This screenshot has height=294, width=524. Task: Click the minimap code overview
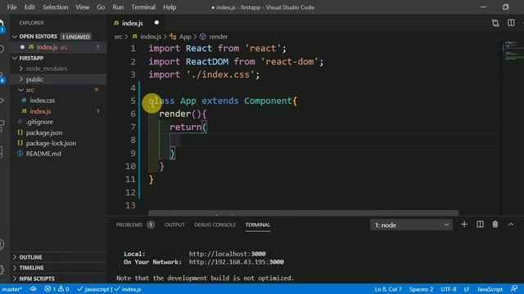[513, 50]
